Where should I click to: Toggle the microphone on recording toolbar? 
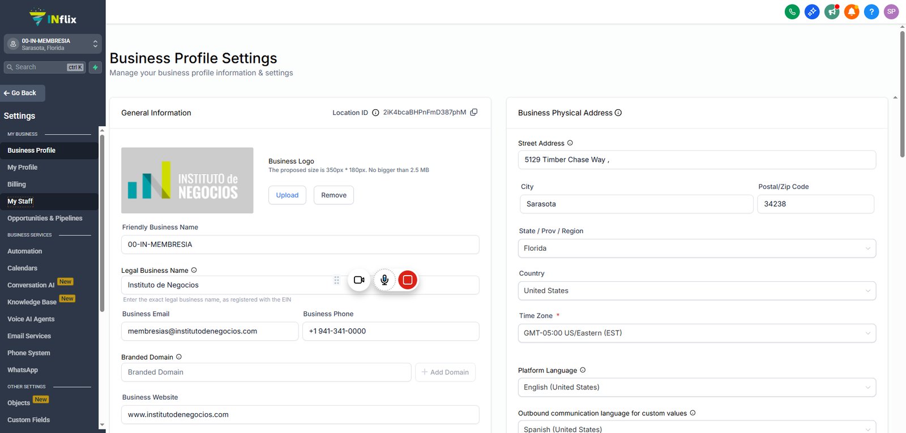tap(384, 280)
